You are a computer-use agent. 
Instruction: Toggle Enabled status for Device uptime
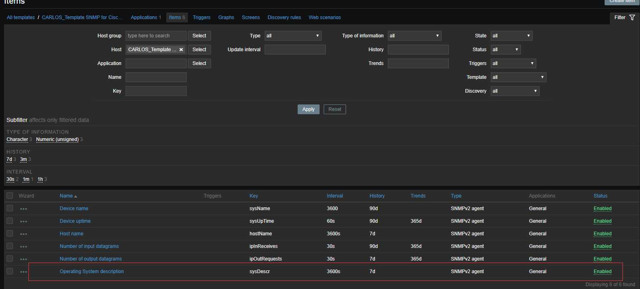(603, 221)
